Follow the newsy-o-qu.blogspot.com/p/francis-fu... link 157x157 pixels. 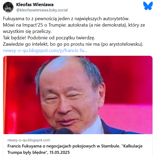[x=45, y=50]
